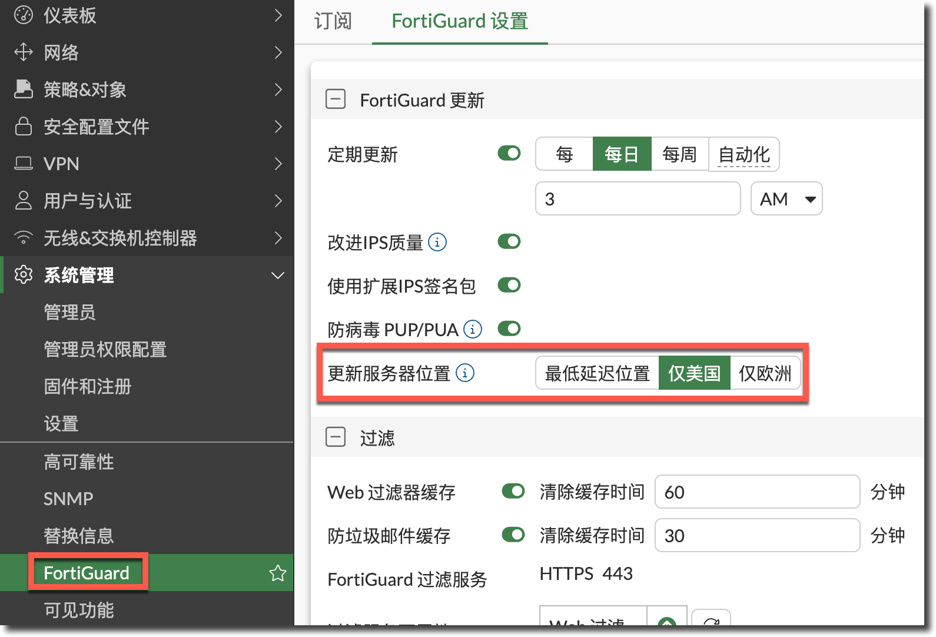Open 管理员权限配置 in the sidebar
Viewport: 936px width, 637px height.
(x=105, y=350)
